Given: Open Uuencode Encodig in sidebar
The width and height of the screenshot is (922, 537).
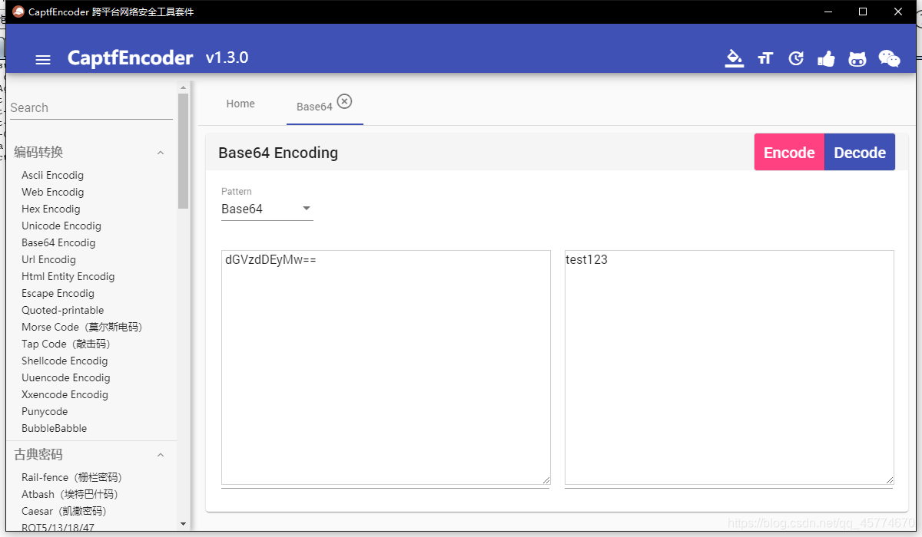Looking at the screenshot, I should click(65, 377).
